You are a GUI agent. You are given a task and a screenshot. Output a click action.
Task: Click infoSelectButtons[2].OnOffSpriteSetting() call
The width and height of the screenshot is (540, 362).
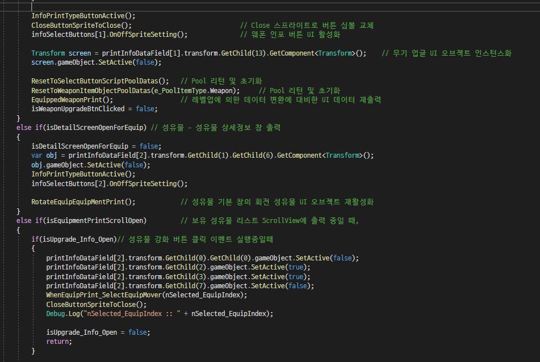[x=110, y=184]
